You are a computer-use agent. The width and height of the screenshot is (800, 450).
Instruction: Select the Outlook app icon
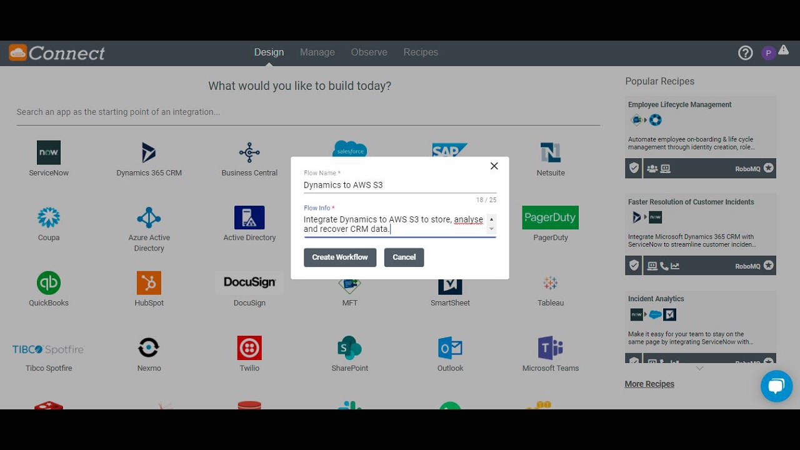click(x=450, y=348)
